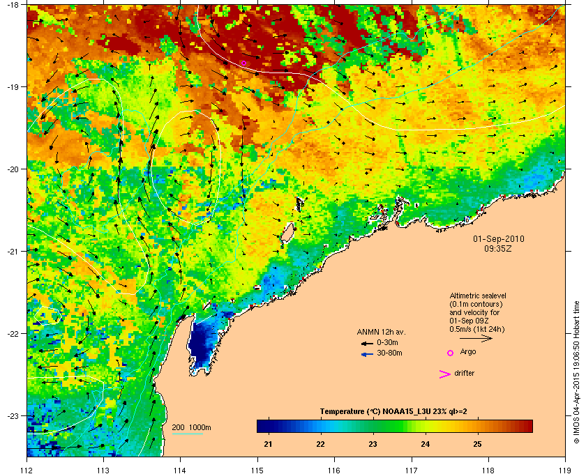Click the '(0.1m contours)' legend line

[476, 304]
